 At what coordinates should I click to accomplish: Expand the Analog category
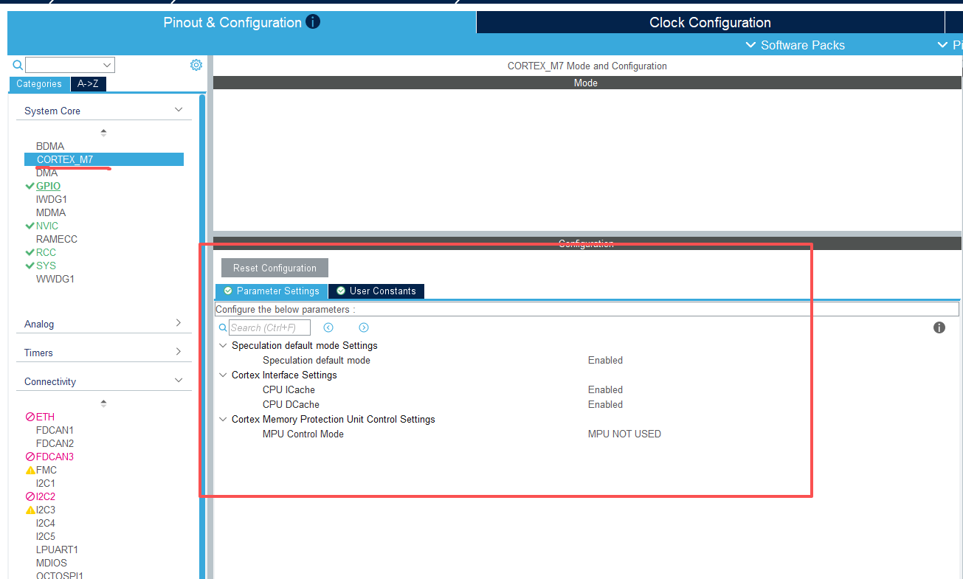(179, 323)
